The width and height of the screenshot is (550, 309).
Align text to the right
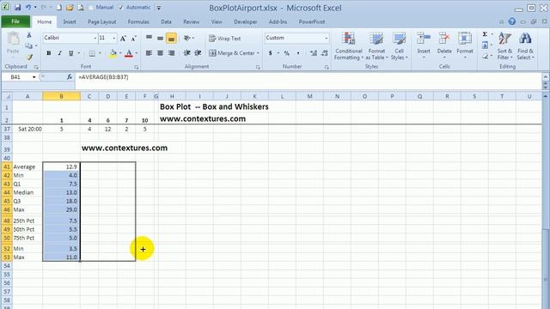coord(171,53)
